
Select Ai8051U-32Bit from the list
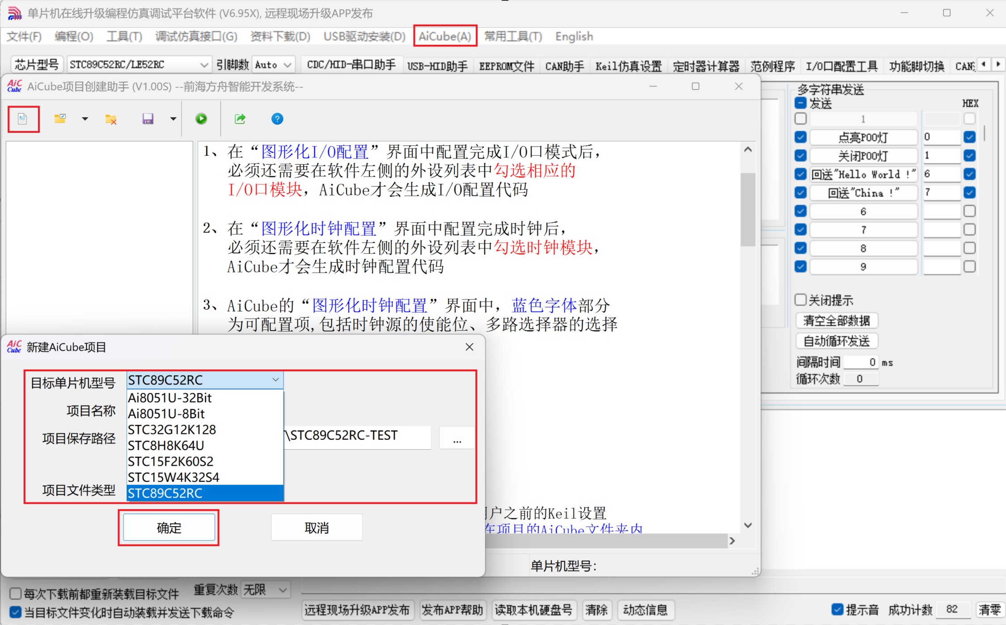pyautogui.click(x=205, y=398)
